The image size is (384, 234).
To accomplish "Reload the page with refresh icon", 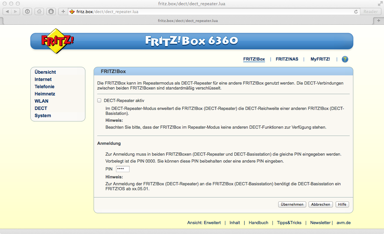I will tap(356, 12).
